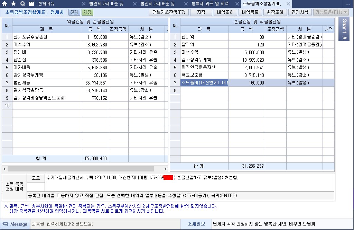Click the home icon in top bar
The image size is (354, 230).
(4, 4)
